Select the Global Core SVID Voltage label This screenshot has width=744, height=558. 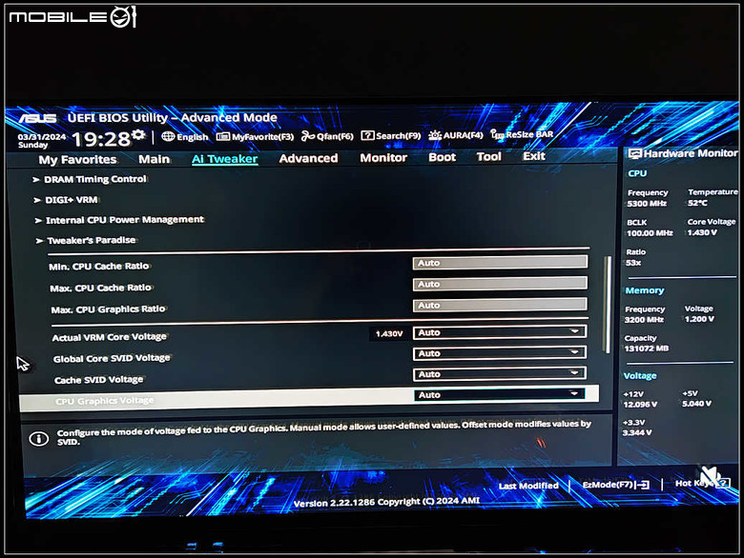[112, 359]
